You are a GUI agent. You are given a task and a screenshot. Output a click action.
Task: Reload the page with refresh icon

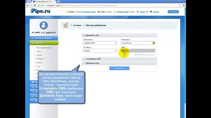pos(35,5)
